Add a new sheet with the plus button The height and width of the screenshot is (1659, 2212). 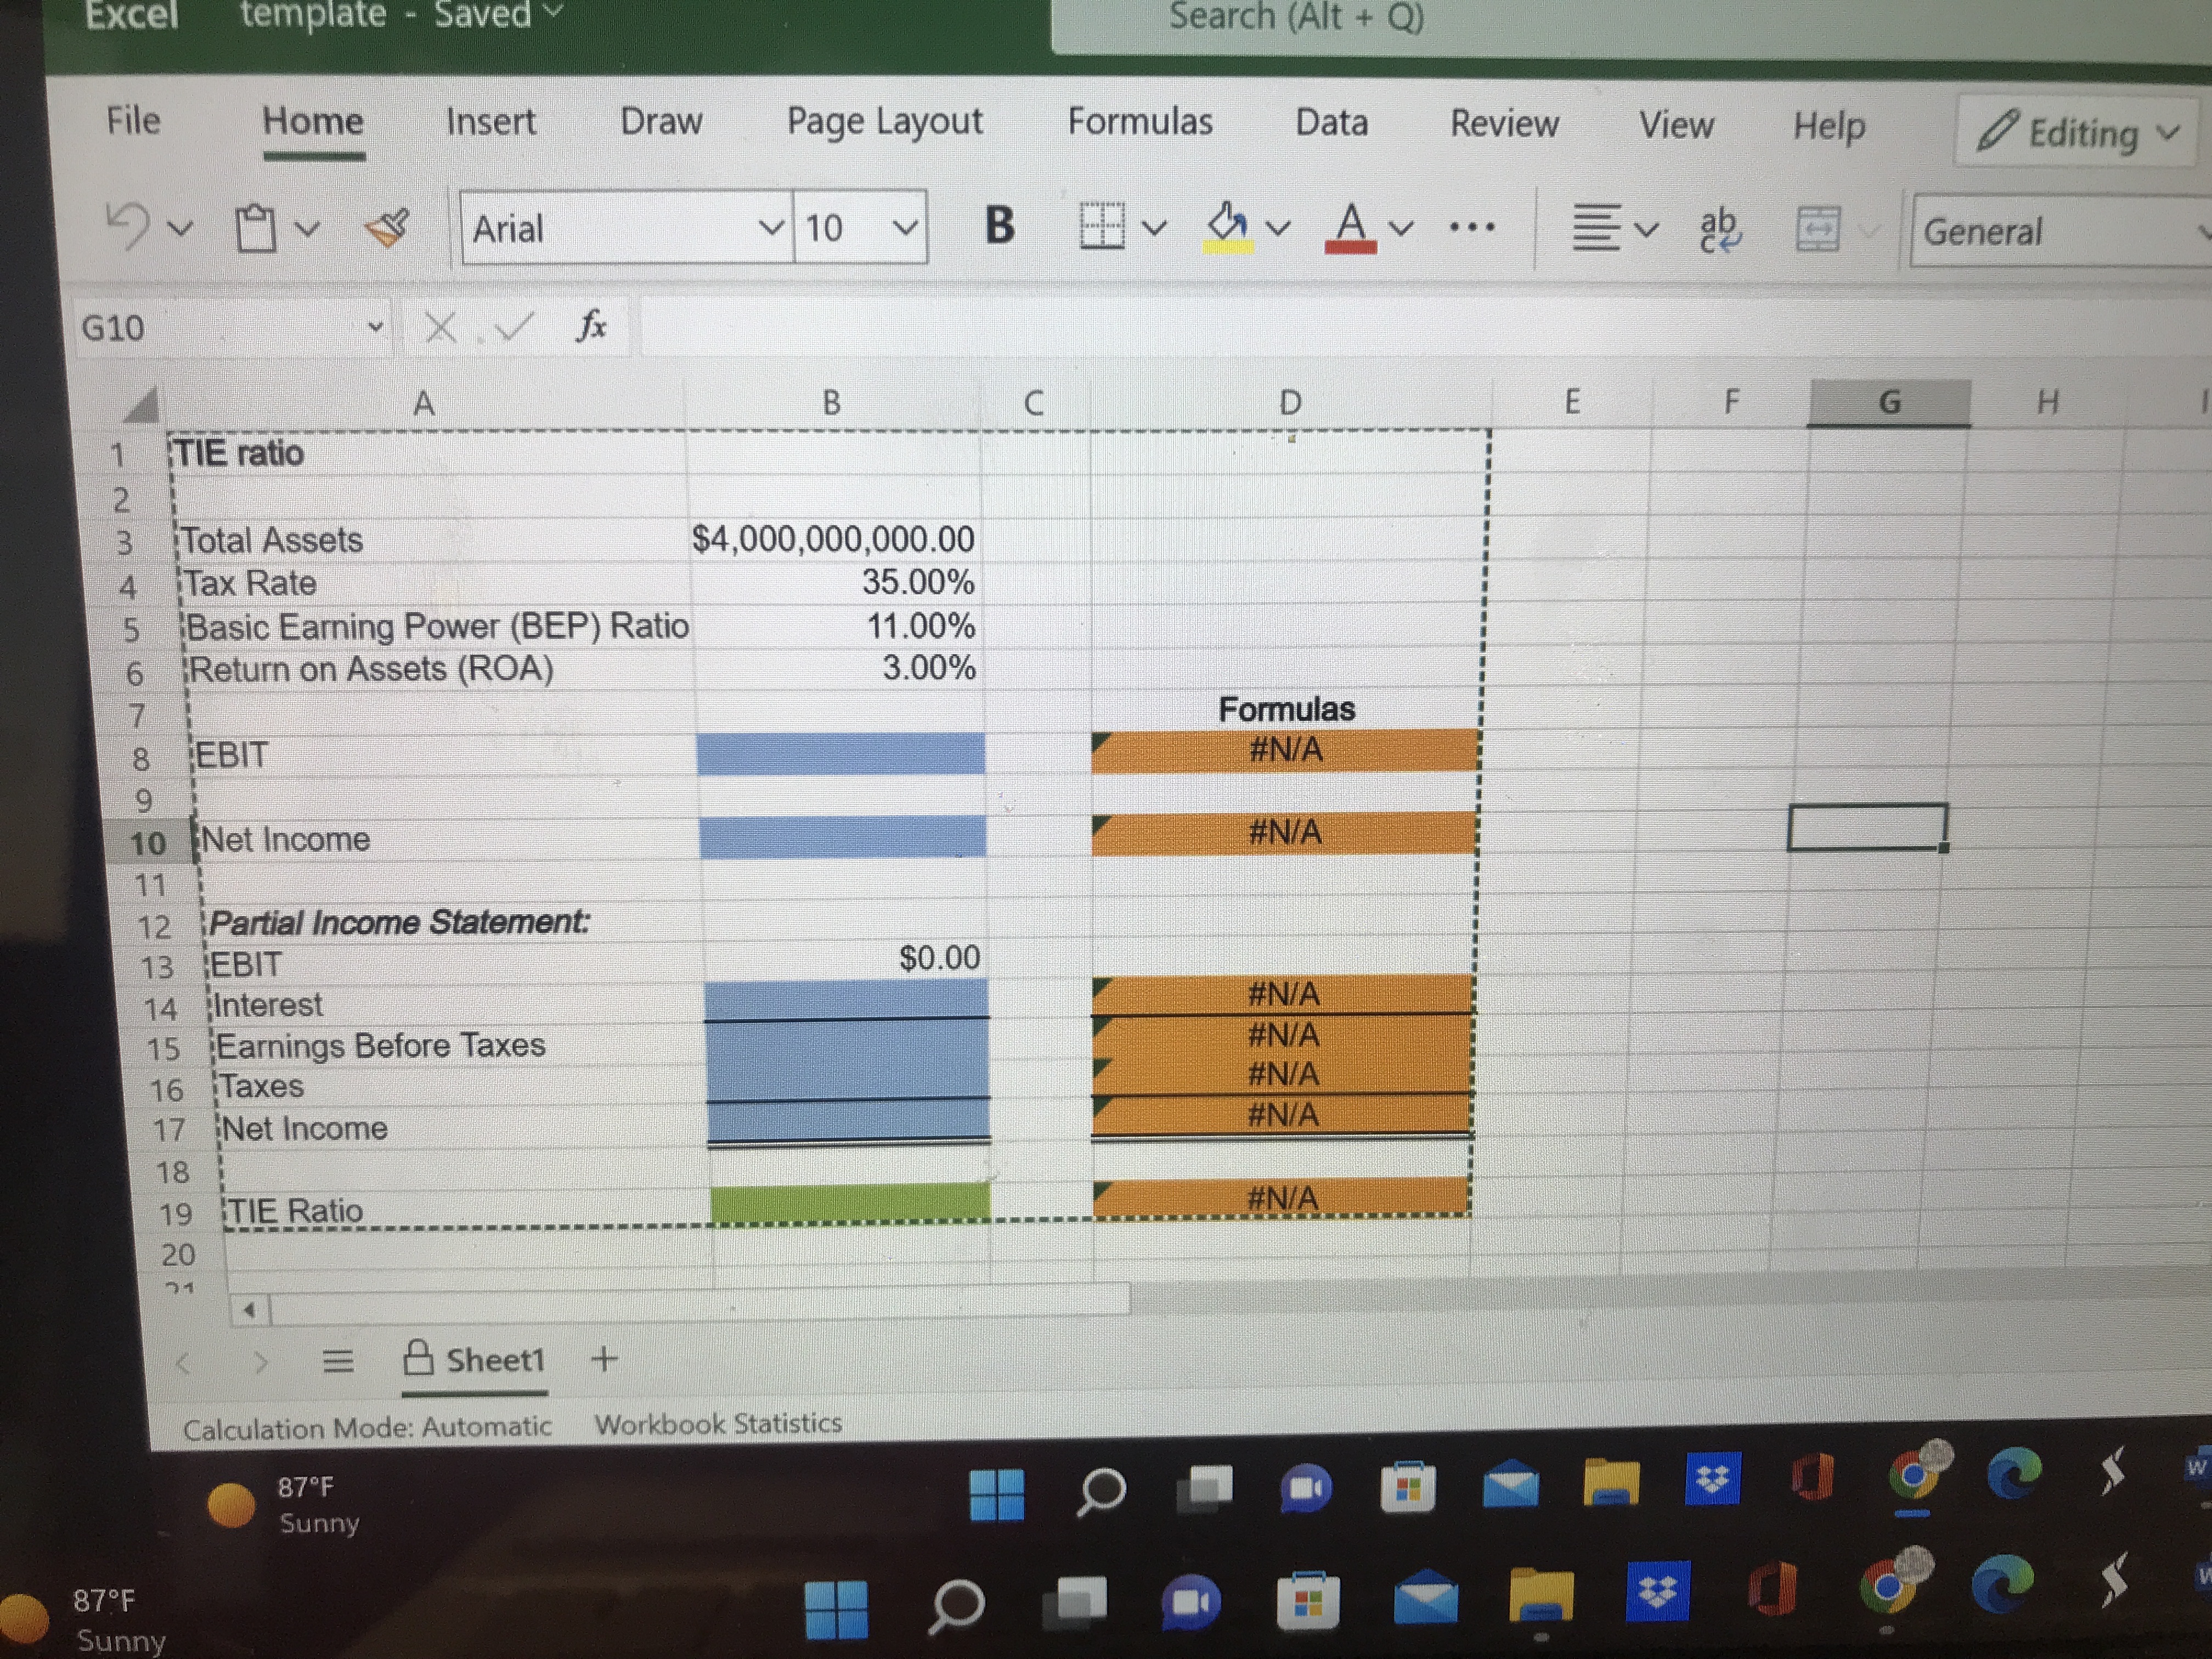(605, 1359)
